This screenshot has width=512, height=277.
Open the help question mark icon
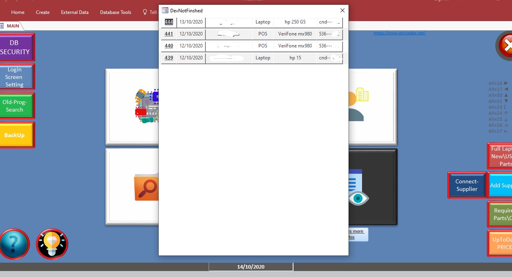[14, 244]
